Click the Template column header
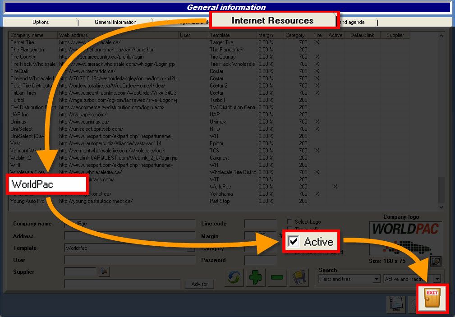The width and height of the screenshot is (455, 317). click(x=232, y=35)
